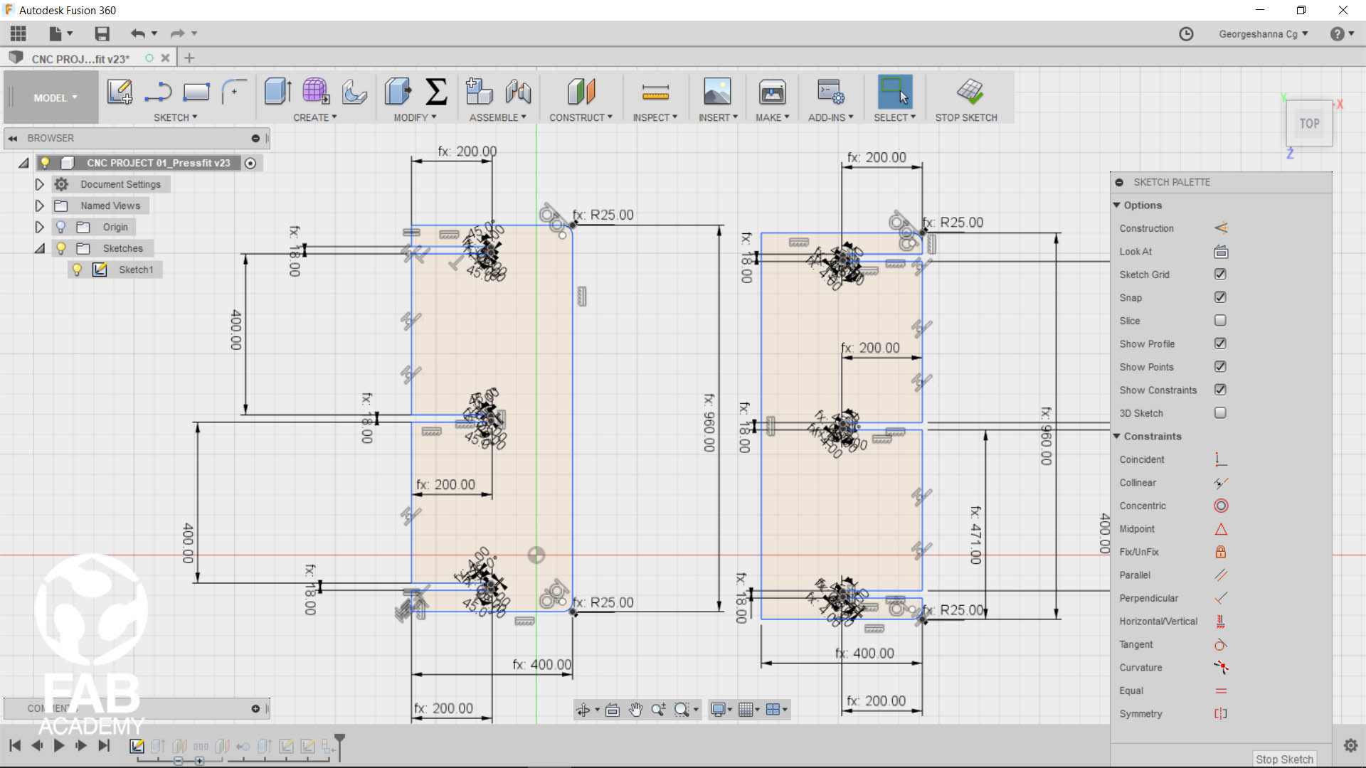Collapse the Options section in palette
The image size is (1366, 768).
(x=1117, y=205)
